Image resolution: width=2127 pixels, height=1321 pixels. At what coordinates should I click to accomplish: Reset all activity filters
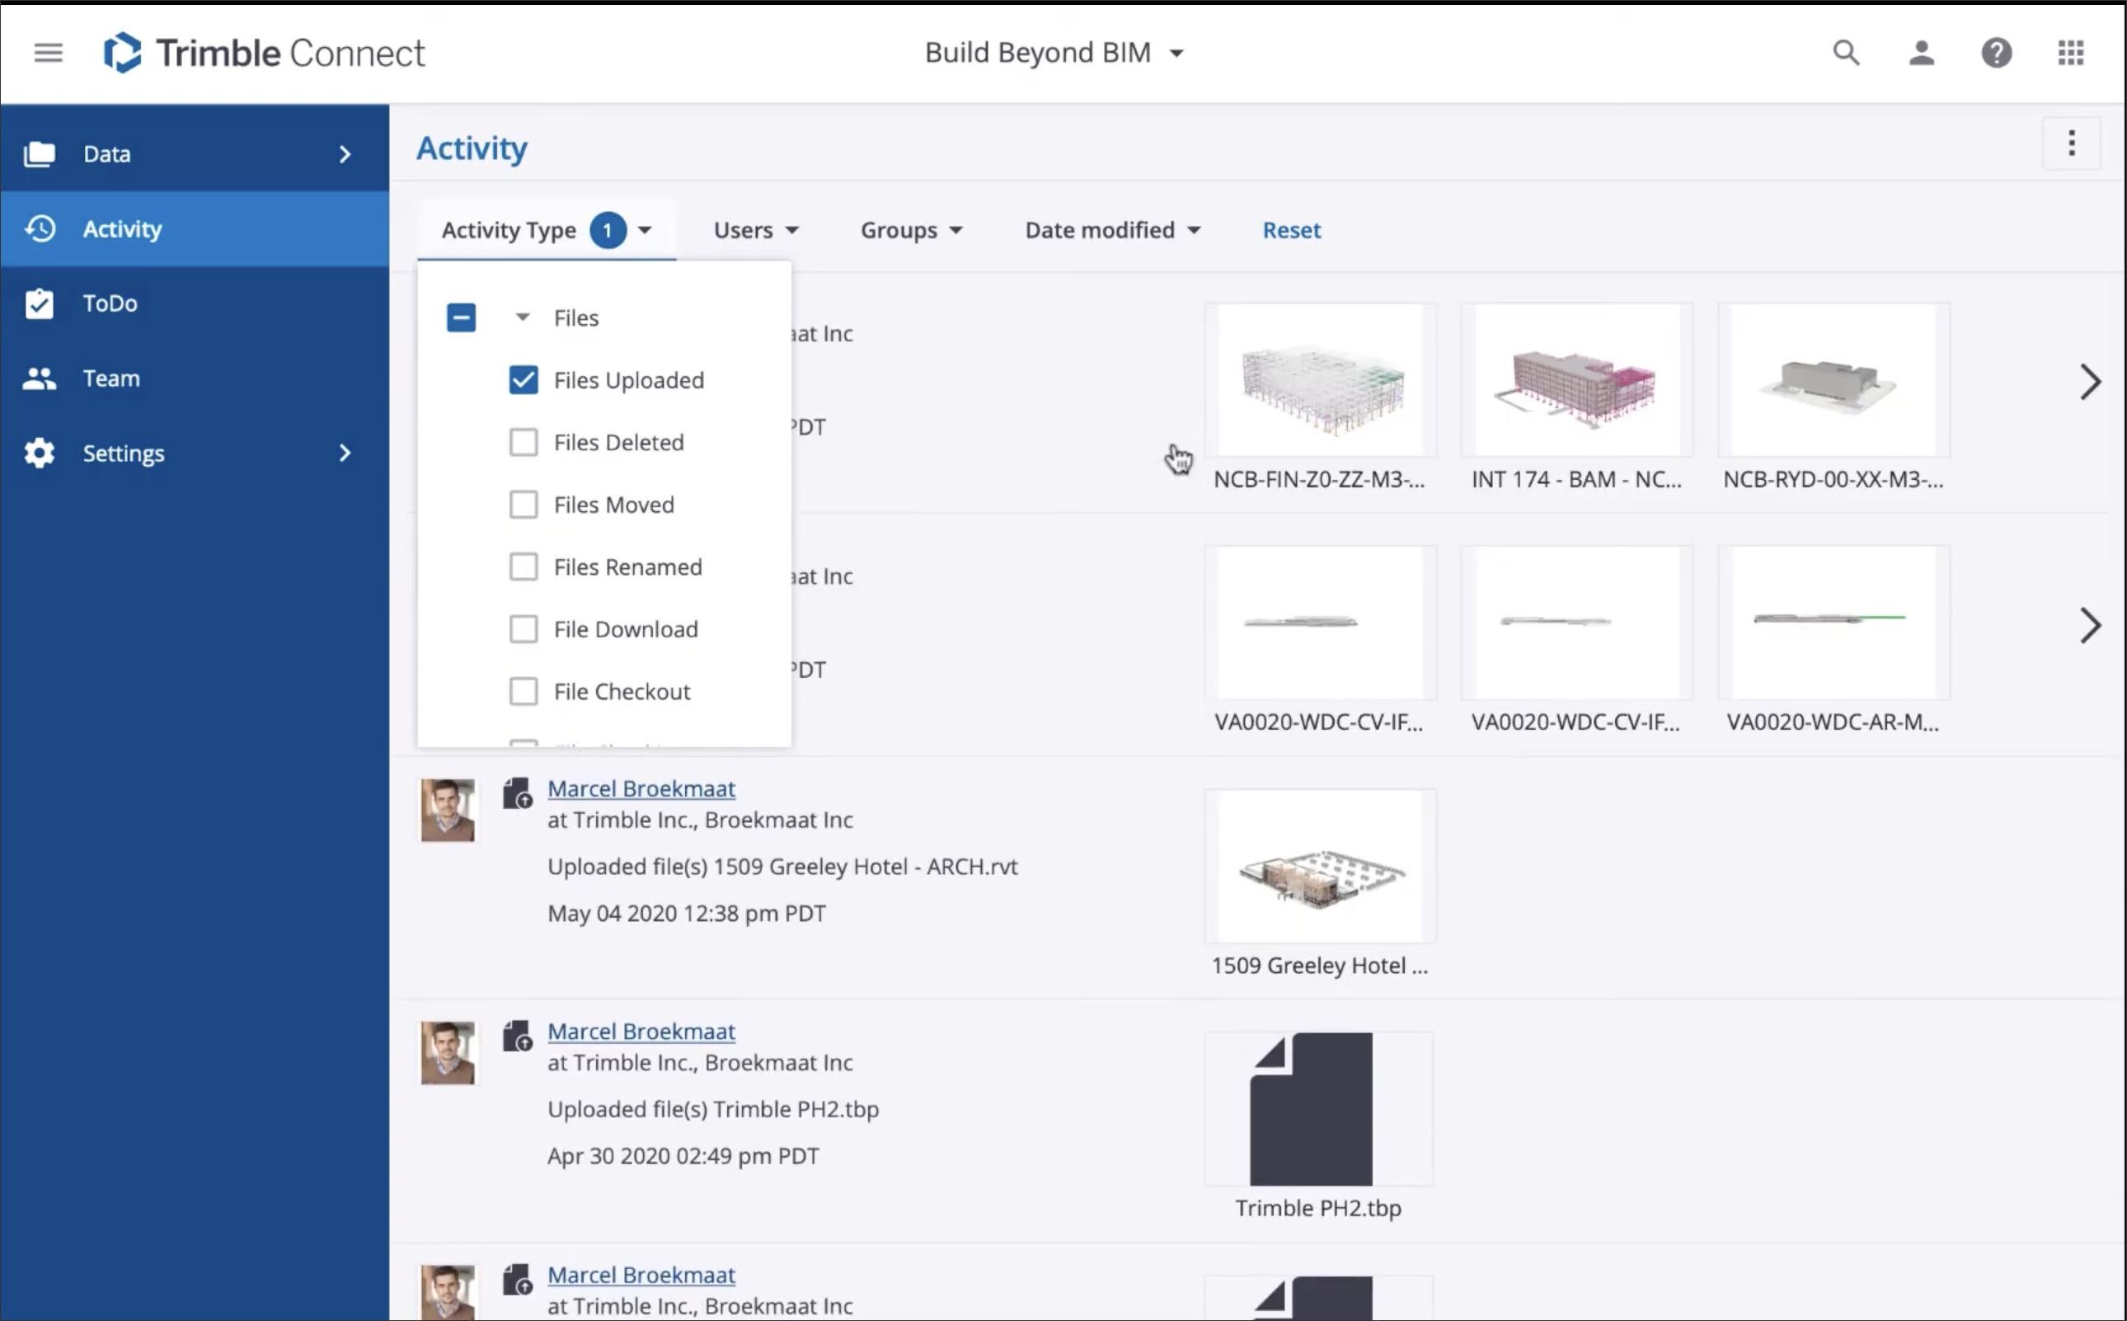(1291, 231)
